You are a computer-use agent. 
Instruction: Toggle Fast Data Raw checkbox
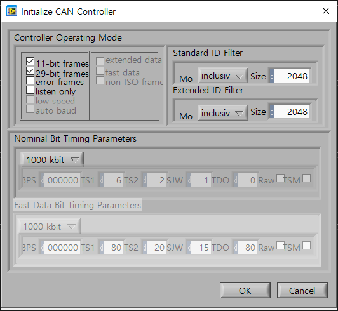point(280,246)
